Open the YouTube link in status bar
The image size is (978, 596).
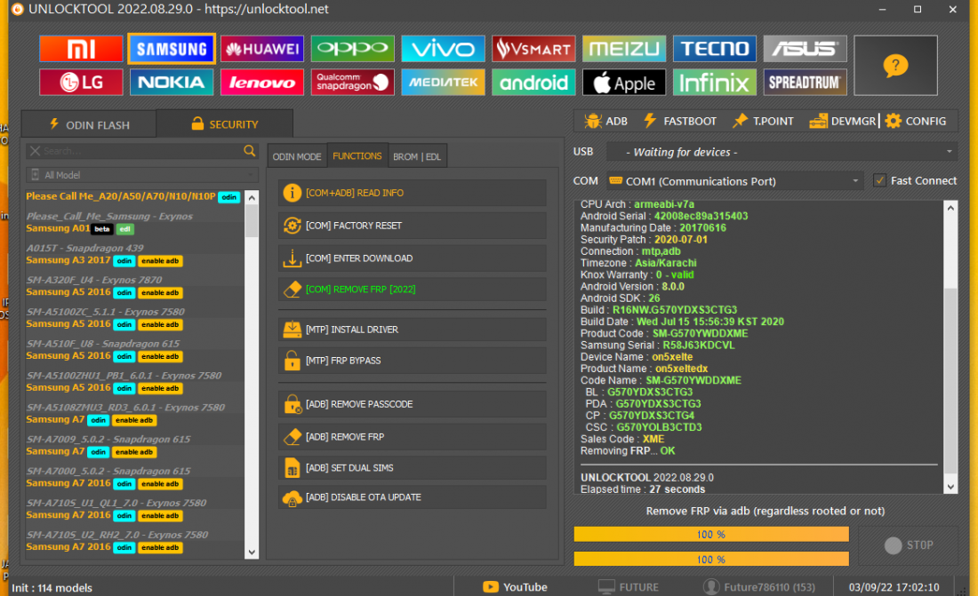tap(515, 587)
